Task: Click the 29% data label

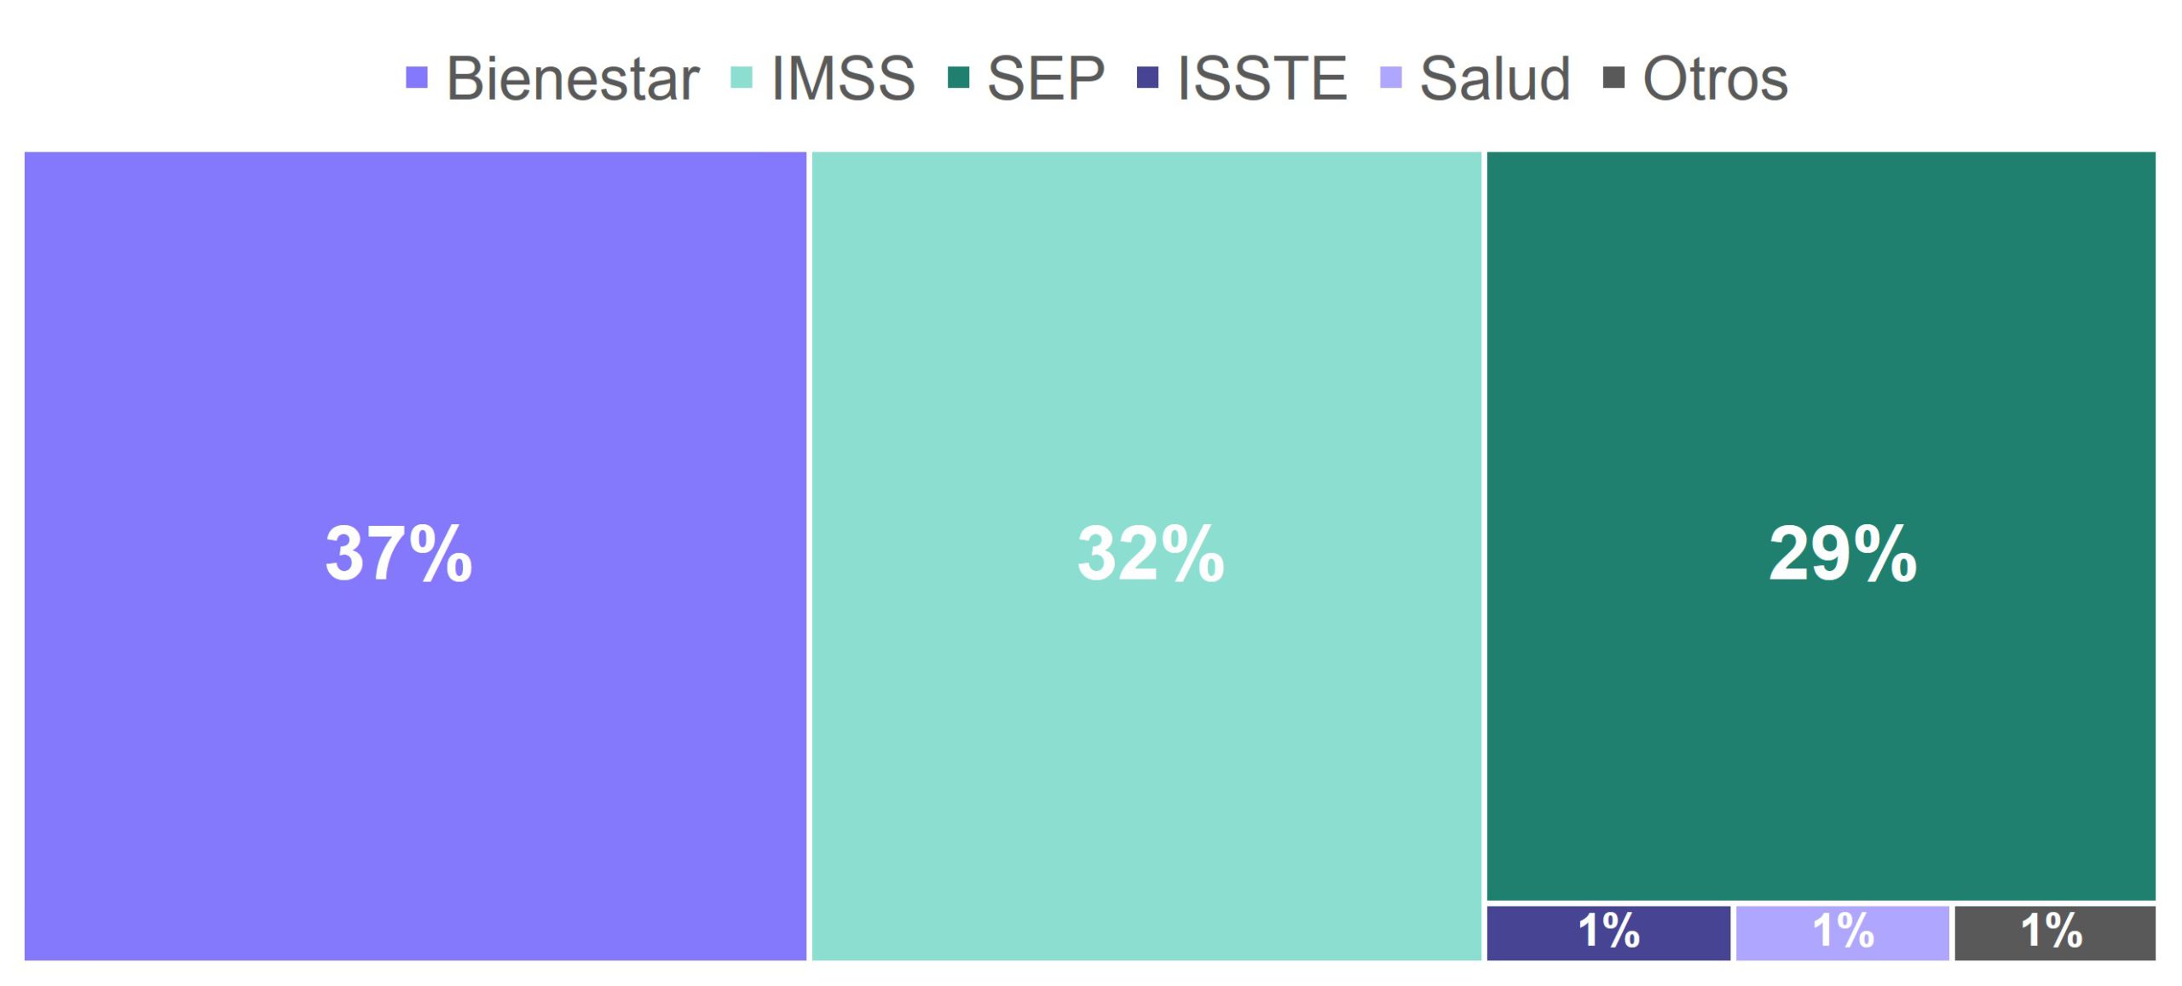Action: tap(1843, 554)
